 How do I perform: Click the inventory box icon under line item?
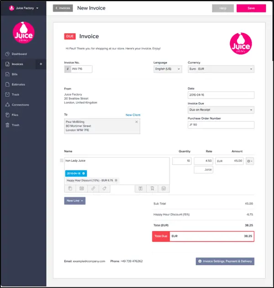[x=163, y=189]
